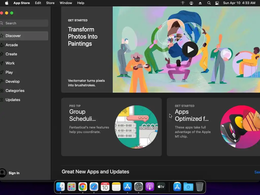Open the Downloads folder in Dock
This screenshot has width=260, height=195.
coord(188,187)
